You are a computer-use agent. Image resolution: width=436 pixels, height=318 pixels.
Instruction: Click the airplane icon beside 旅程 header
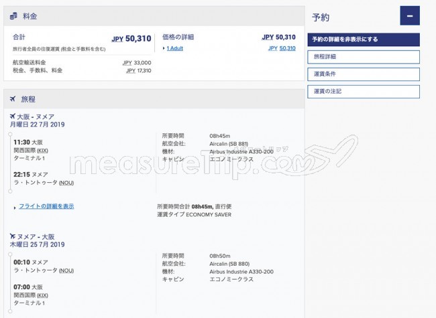point(13,99)
